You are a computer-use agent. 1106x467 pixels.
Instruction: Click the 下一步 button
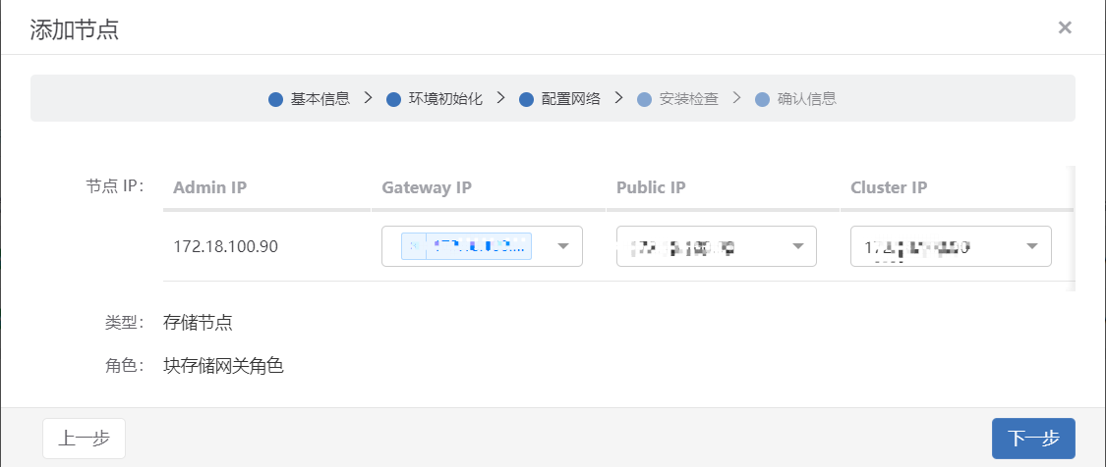[x=1033, y=439]
